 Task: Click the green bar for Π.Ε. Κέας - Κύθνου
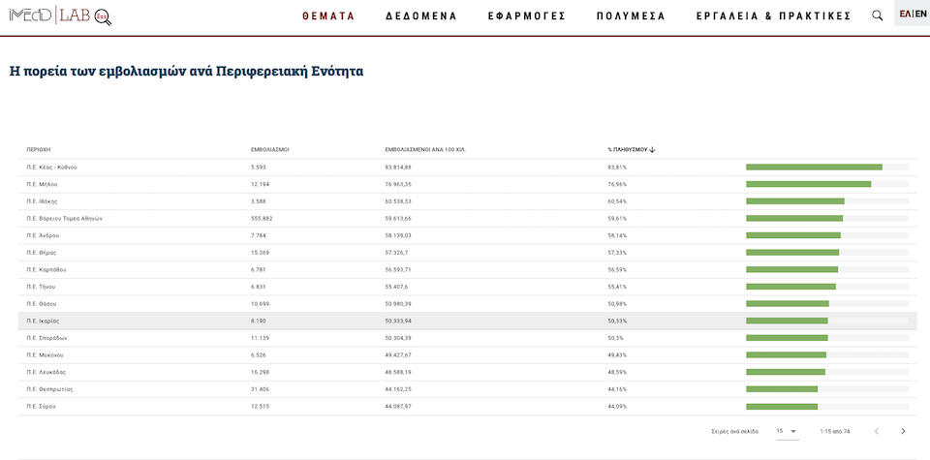(814, 168)
